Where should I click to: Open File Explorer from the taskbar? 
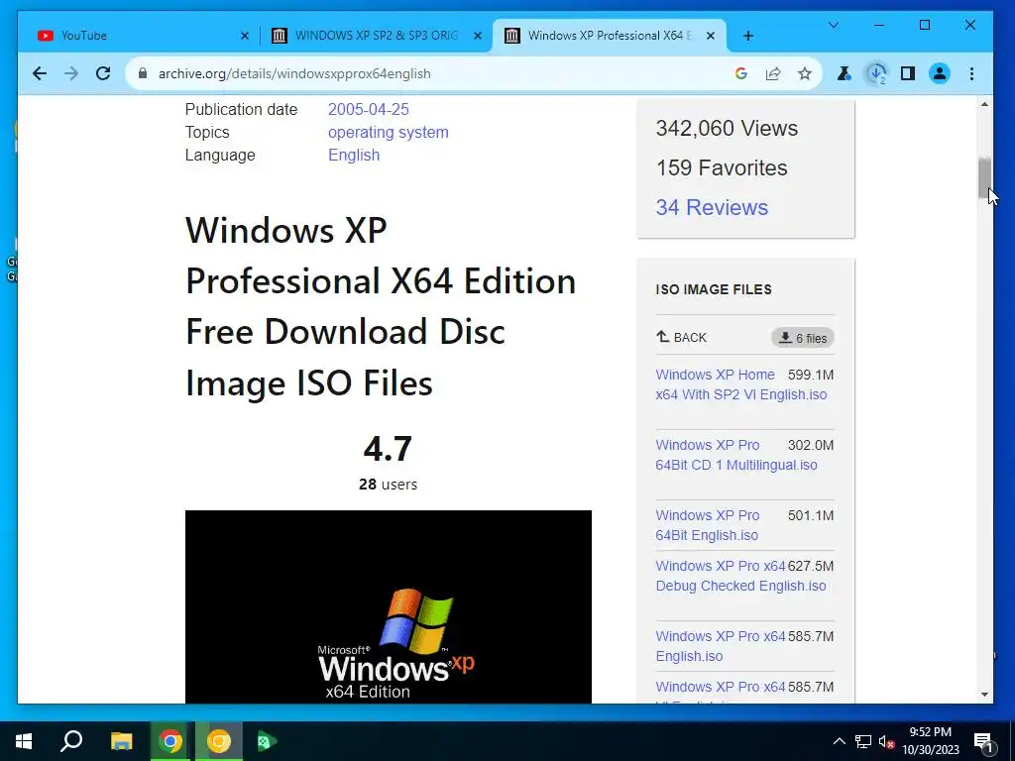(x=121, y=741)
